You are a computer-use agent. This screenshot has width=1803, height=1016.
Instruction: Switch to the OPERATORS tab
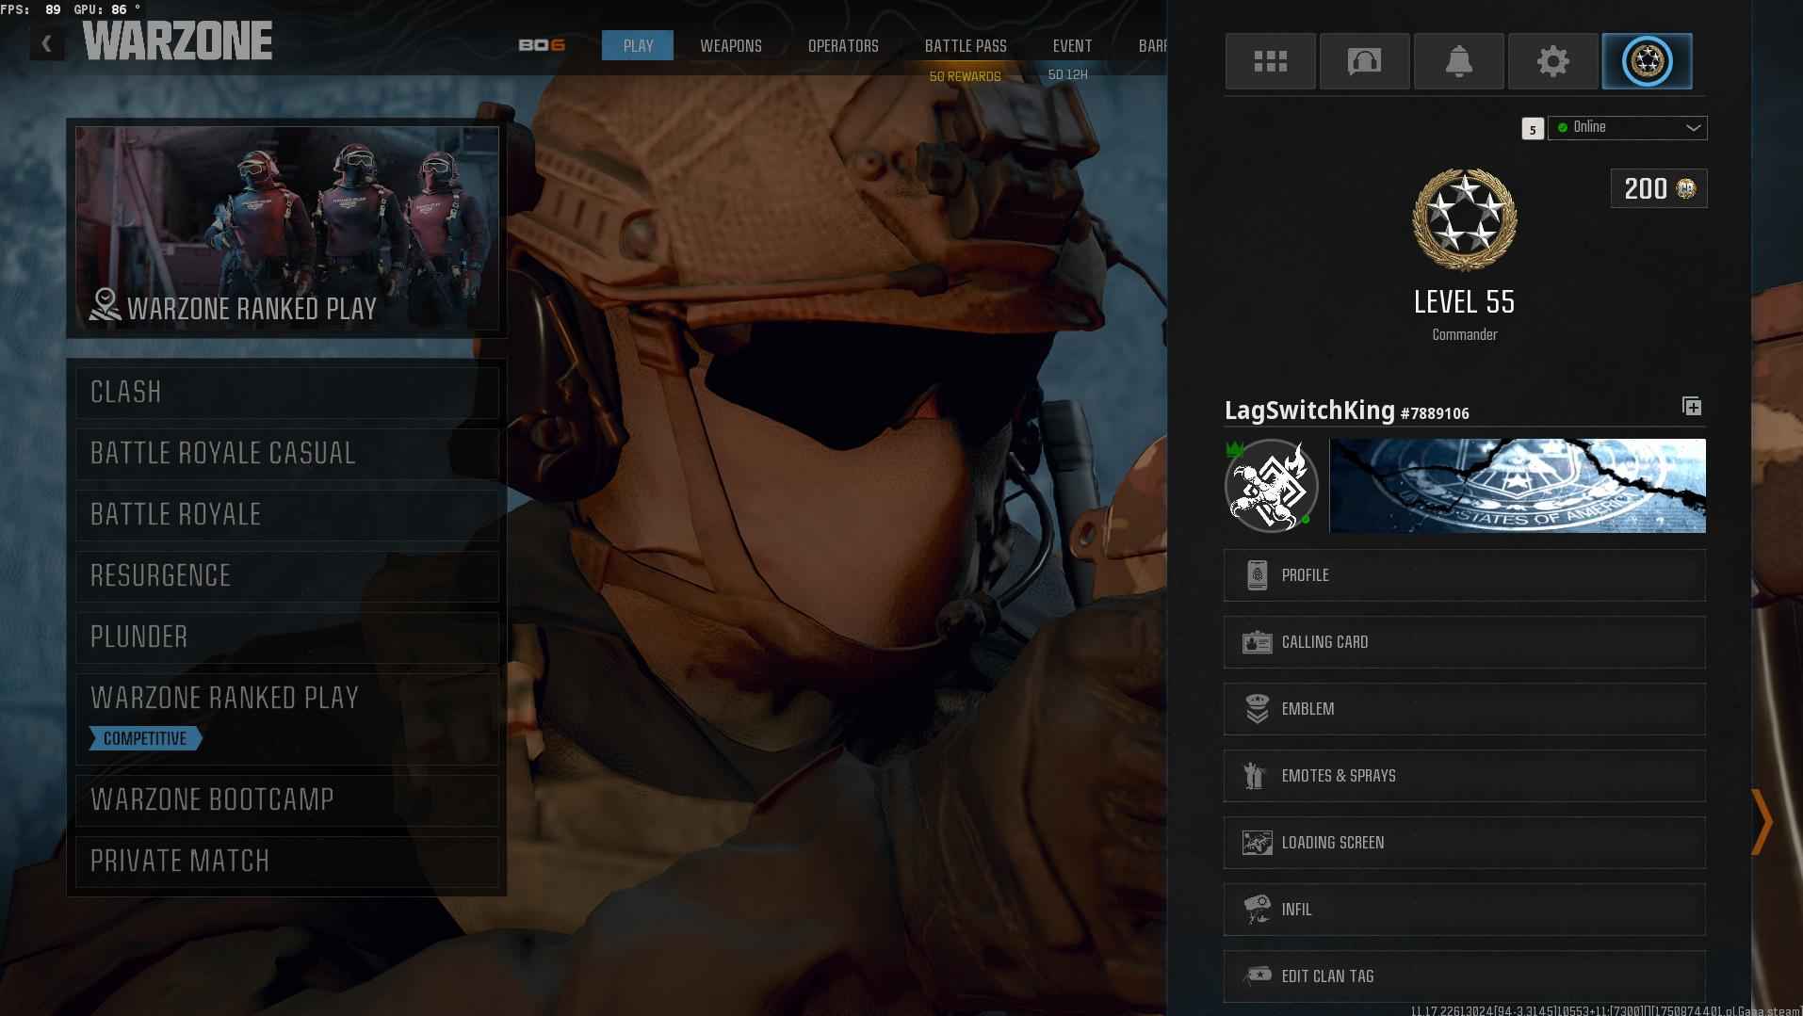[843, 45]
